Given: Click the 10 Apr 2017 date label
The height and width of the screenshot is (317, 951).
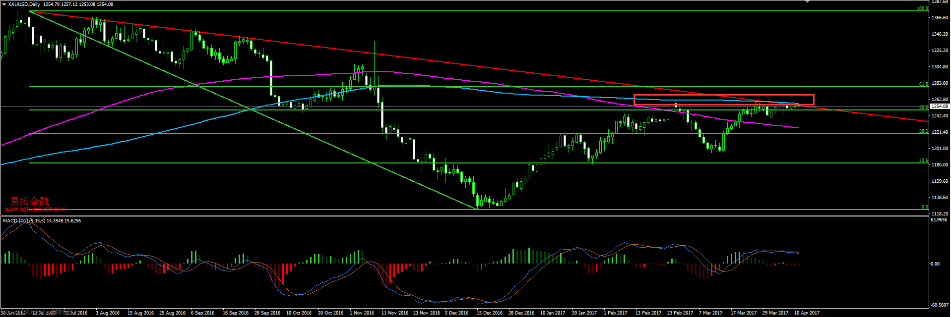Looking at the screenshot, I should (x=807, y=313).
